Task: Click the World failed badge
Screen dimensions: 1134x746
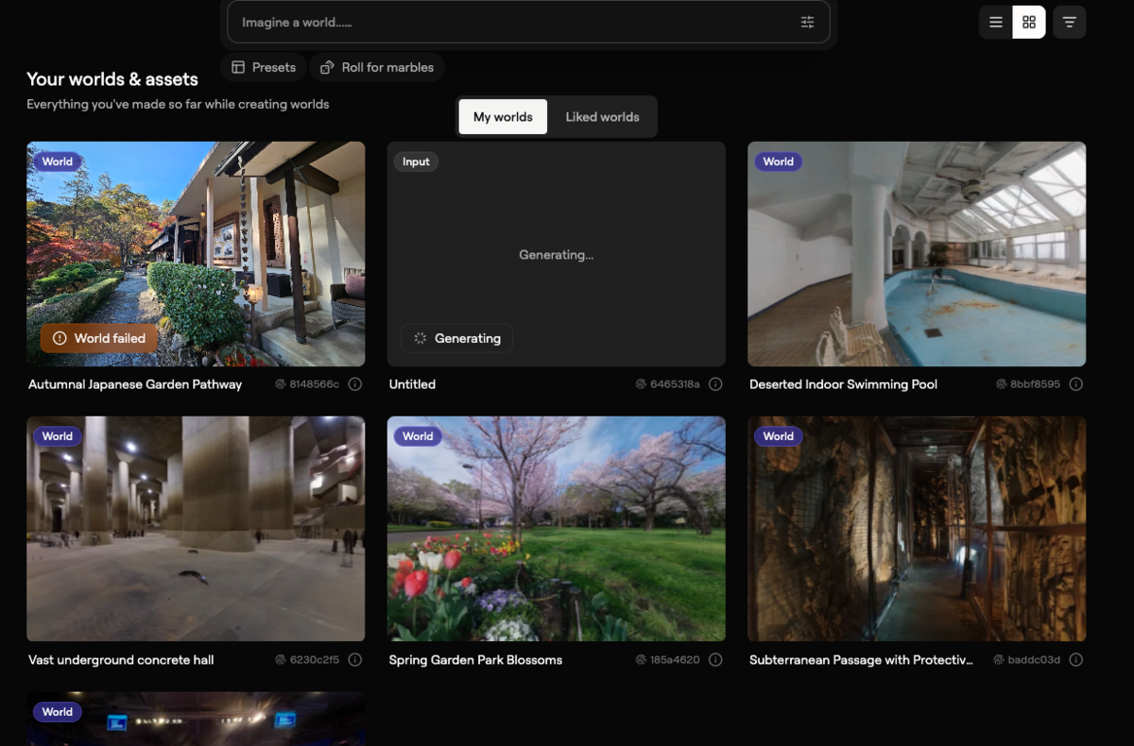Action: coord(99,338)
